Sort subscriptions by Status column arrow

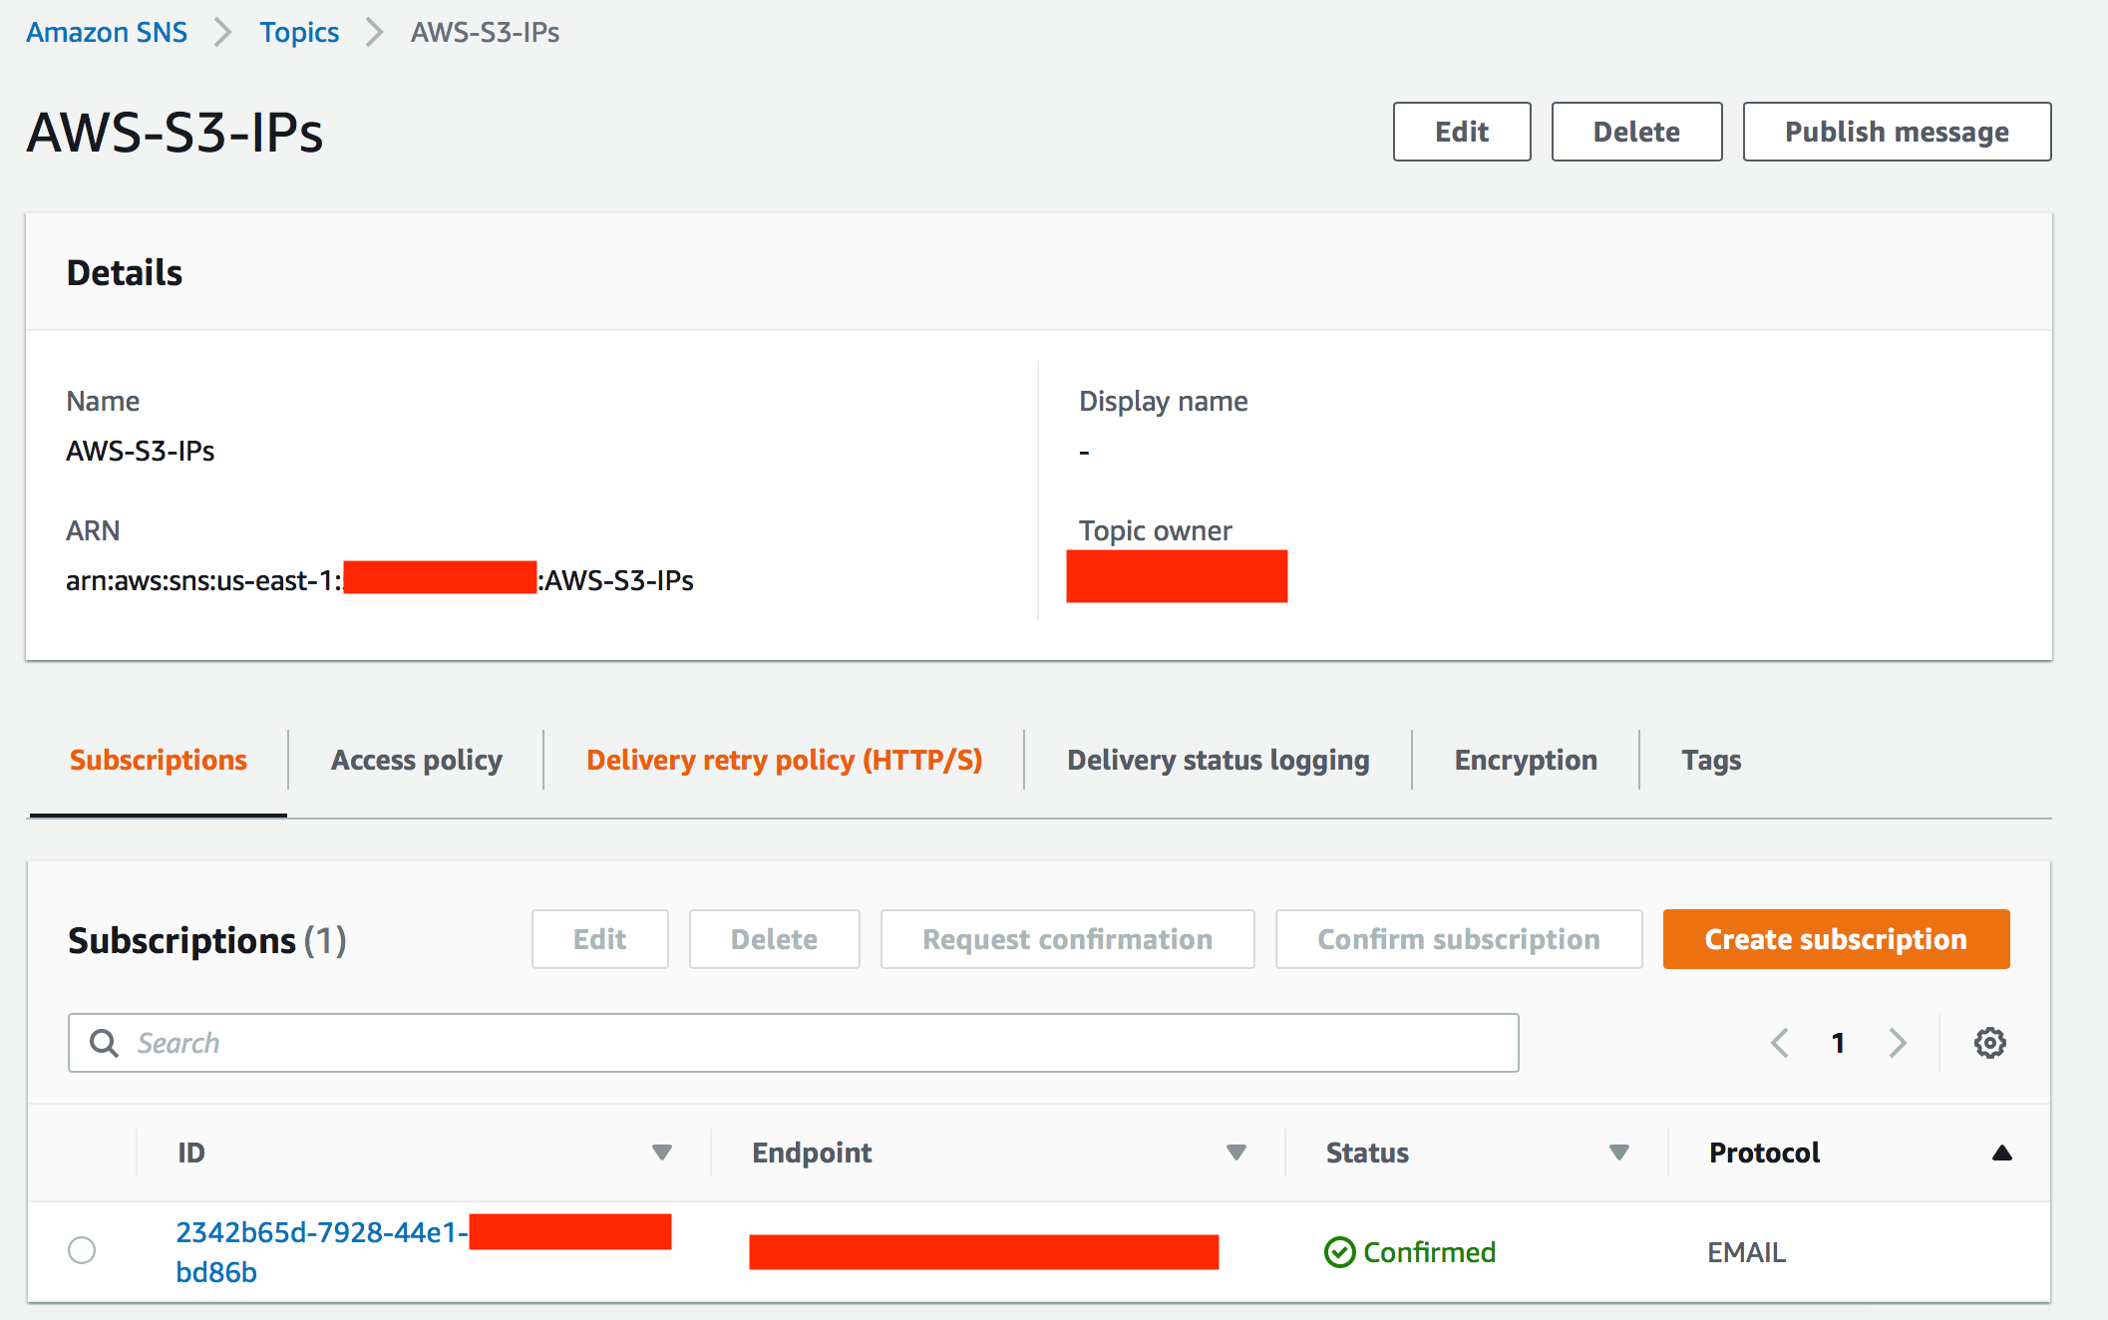click(1618, 1153)
